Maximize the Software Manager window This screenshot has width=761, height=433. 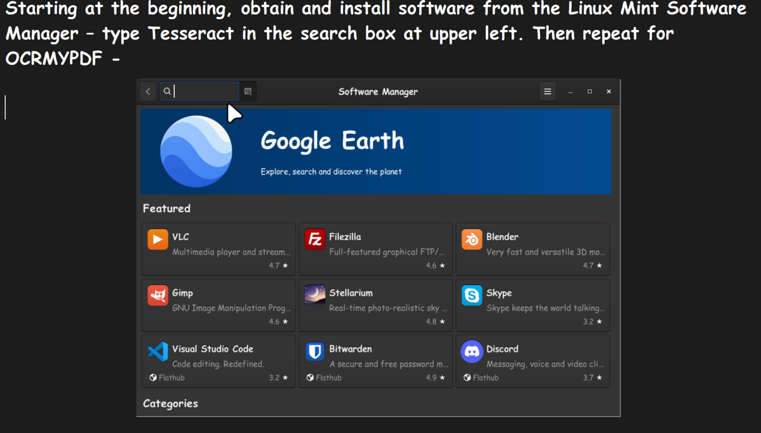tap(589, 91)
